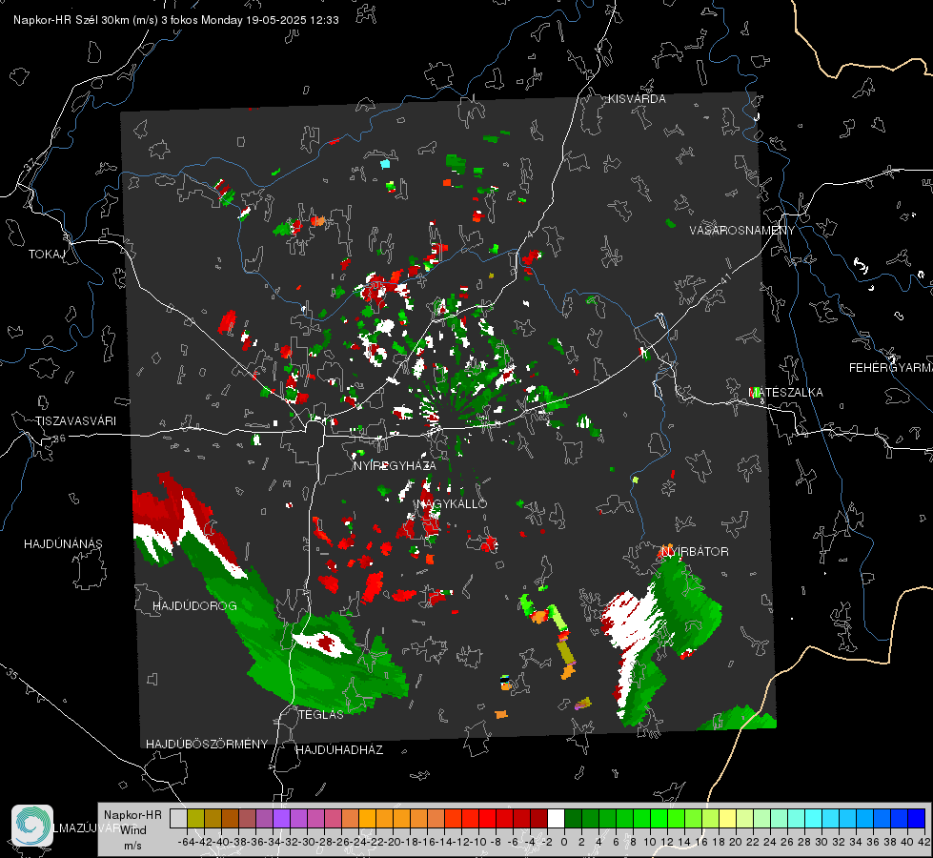Click road number 35 at the left edge
The image size is (933, 858).
tap(13, 674)
